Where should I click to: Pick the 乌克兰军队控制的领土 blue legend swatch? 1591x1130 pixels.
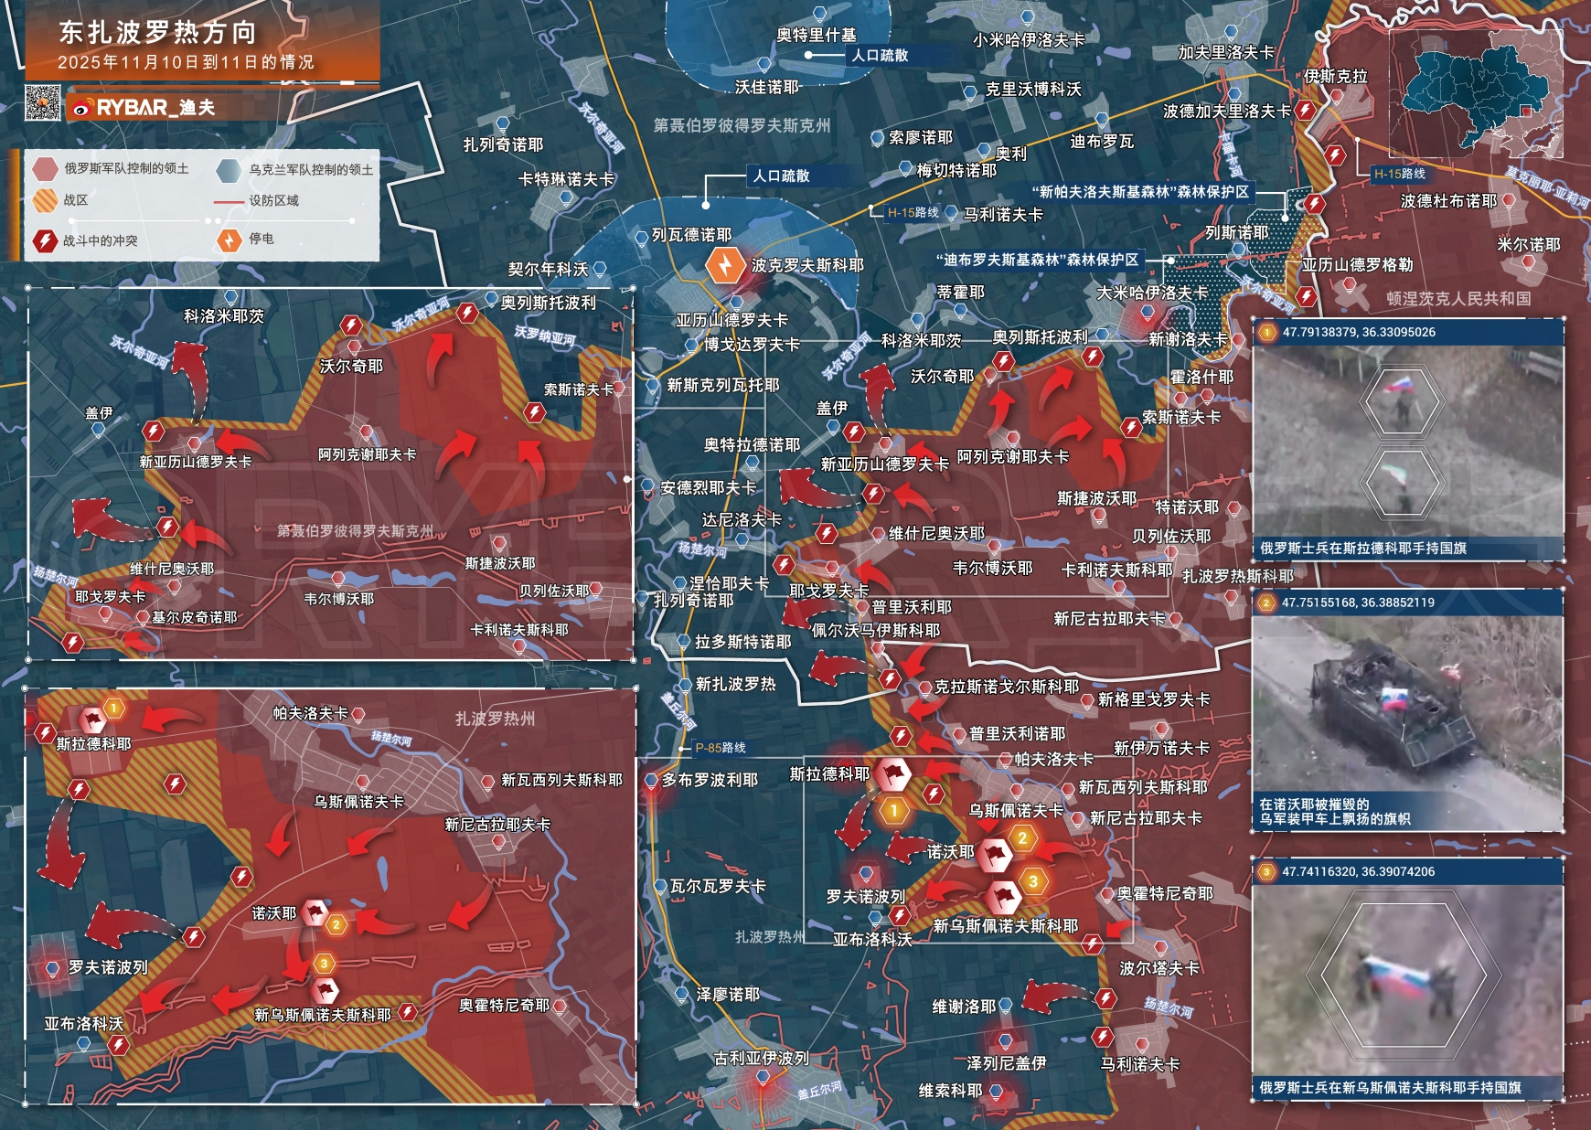pos(229,169)
